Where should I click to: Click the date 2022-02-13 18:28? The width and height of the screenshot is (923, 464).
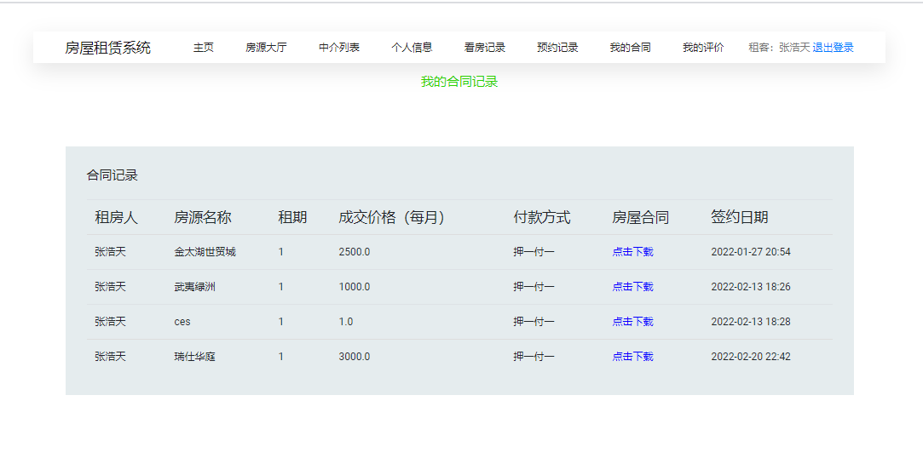pos(751,322)
